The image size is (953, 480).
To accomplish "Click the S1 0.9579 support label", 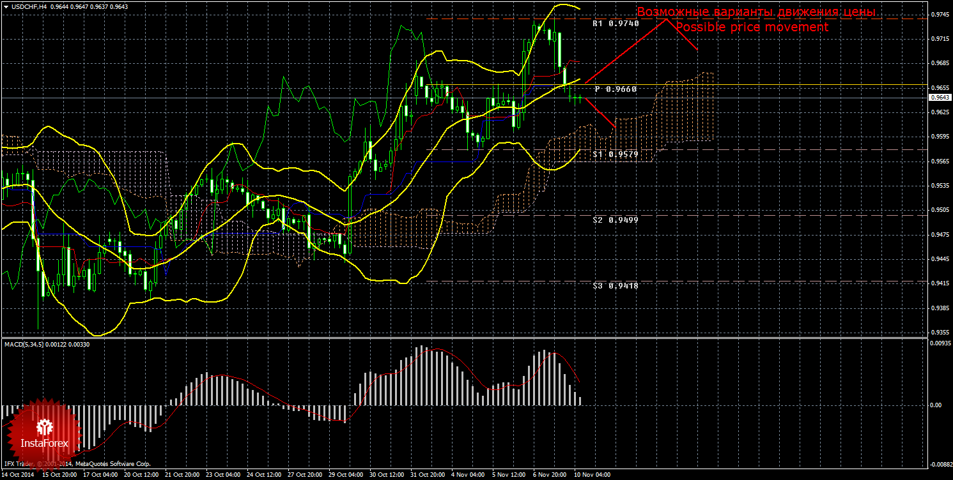I will click(615, 154).
